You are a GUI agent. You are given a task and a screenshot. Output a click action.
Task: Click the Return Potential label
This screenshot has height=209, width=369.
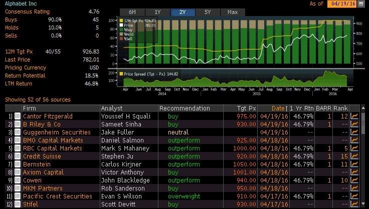tap(25, 75)
